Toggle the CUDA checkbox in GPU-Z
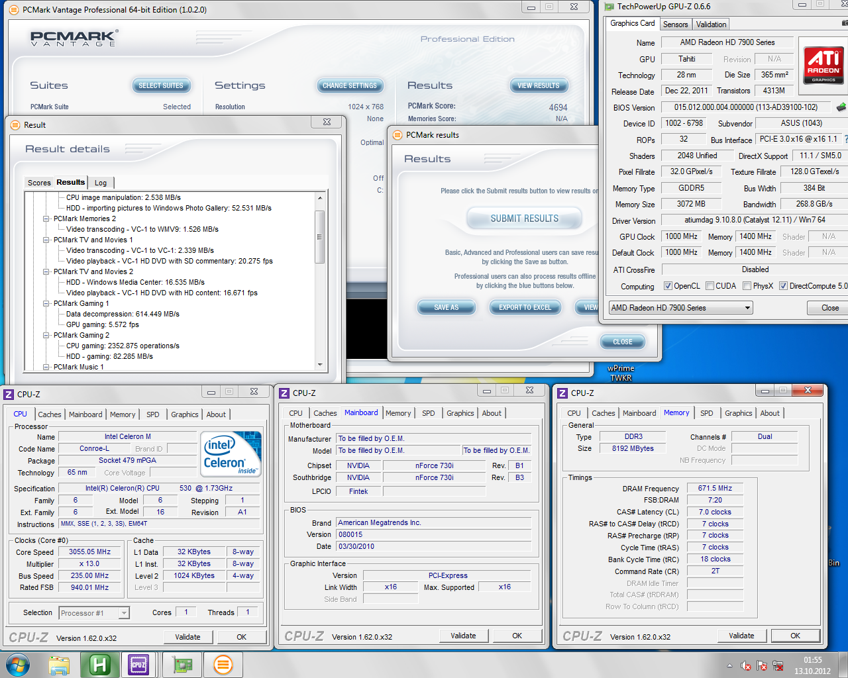Image resolution: width=848 pixels, height=678 pixels. coord(710,286)
